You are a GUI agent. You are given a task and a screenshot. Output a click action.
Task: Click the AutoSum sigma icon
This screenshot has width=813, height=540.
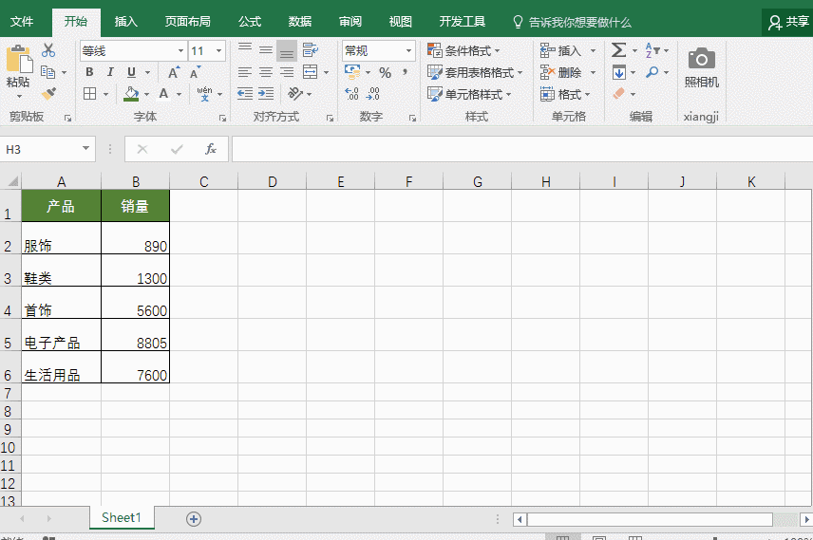[x=618, y=50]
